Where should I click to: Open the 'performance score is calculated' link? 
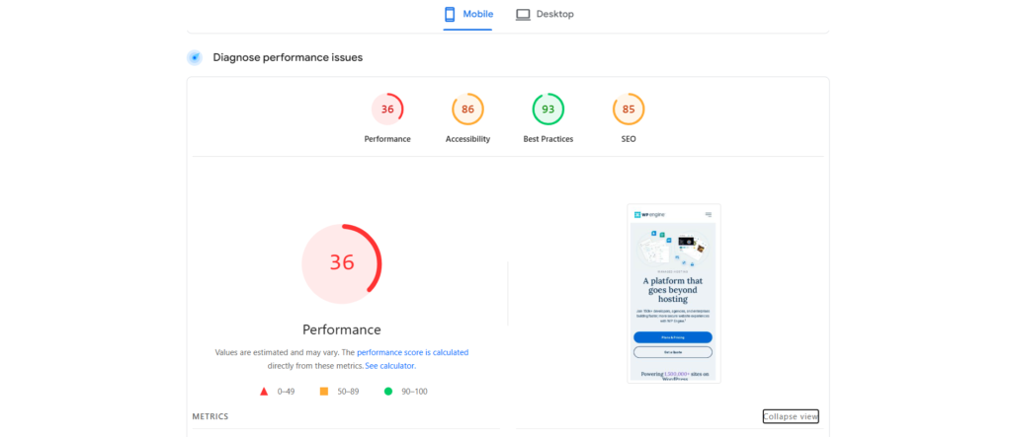(x=412, y=352)
